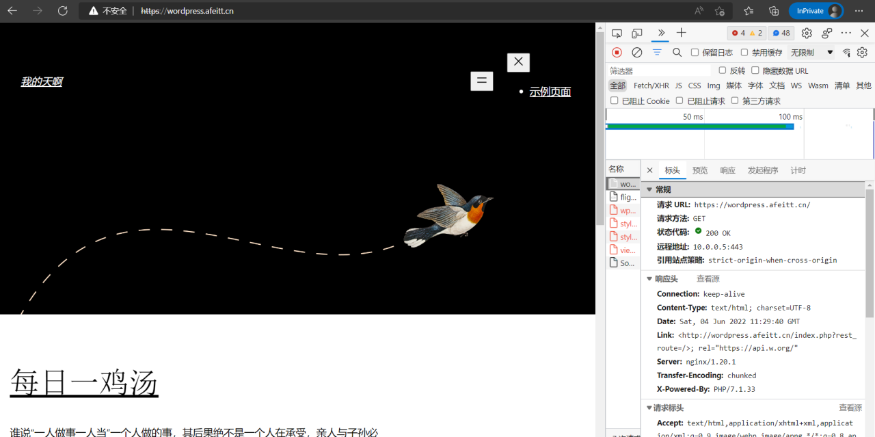The width and height of the screenshot is (875, 437).
Task: Collapse the 常规 section
Action: [x=649, y=189]
